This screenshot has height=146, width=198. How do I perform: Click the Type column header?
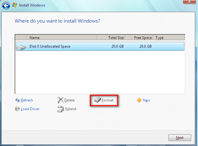pyautogui.click(x=169, y=37)
